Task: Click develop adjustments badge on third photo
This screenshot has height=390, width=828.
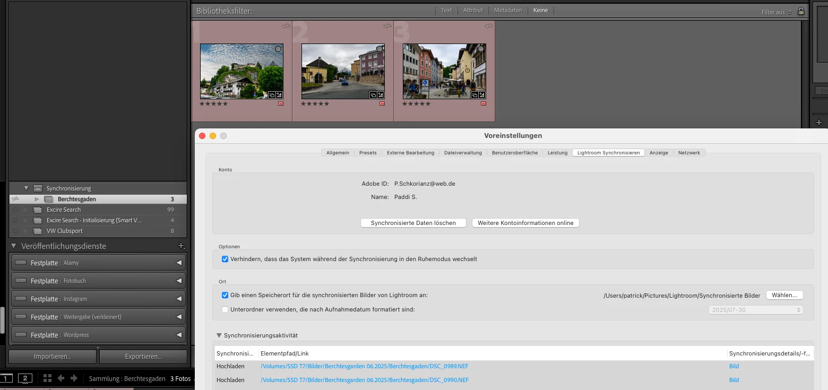Action: (481, 95)
